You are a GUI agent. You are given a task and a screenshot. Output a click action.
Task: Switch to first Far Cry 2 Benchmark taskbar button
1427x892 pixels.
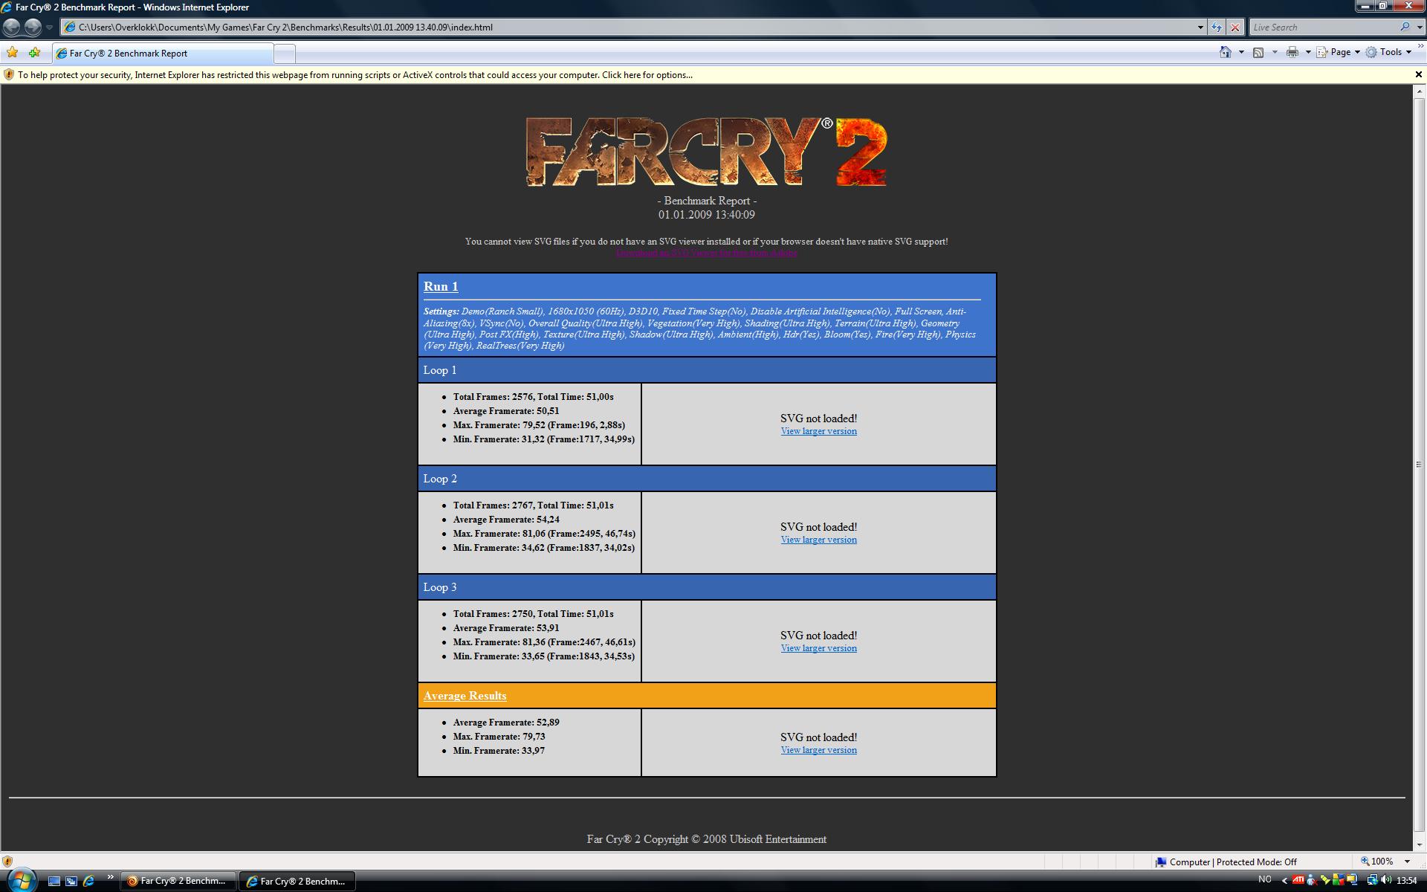pyautogui.click(x=178, y=882)
